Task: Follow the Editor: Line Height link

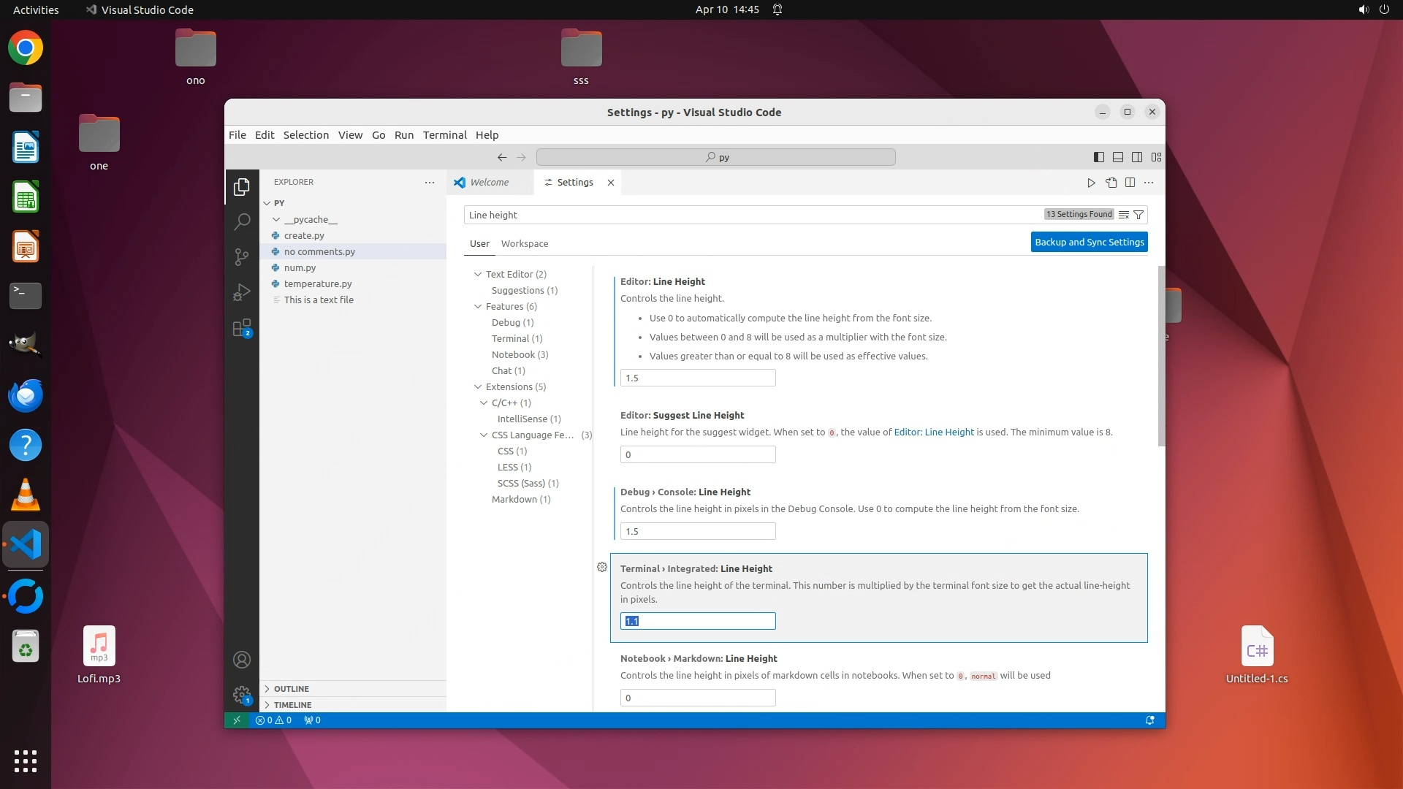Action: point(934,432)
